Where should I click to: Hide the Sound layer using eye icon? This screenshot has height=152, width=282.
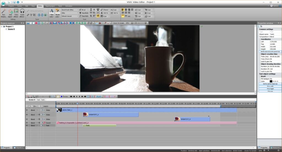27,123
